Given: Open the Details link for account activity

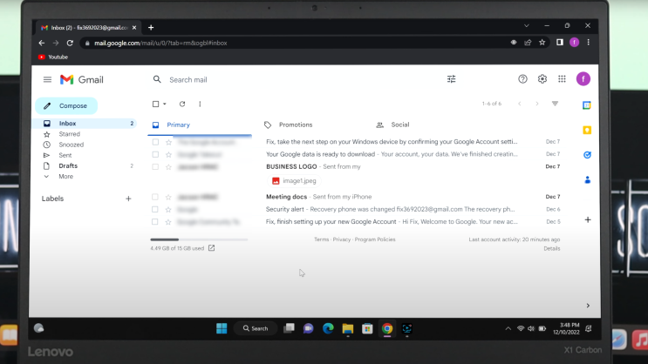Looking at the screenshot, I should coord(551,248).
